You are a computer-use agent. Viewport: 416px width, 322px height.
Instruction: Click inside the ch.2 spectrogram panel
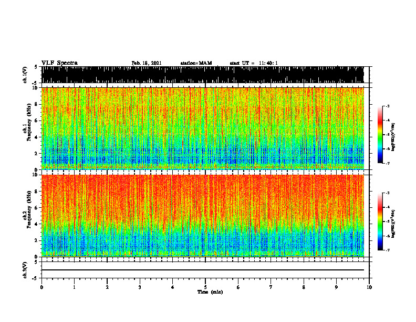point(202,216)
